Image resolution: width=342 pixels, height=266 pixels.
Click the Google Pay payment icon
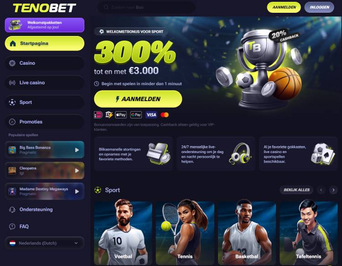point(136,115)
